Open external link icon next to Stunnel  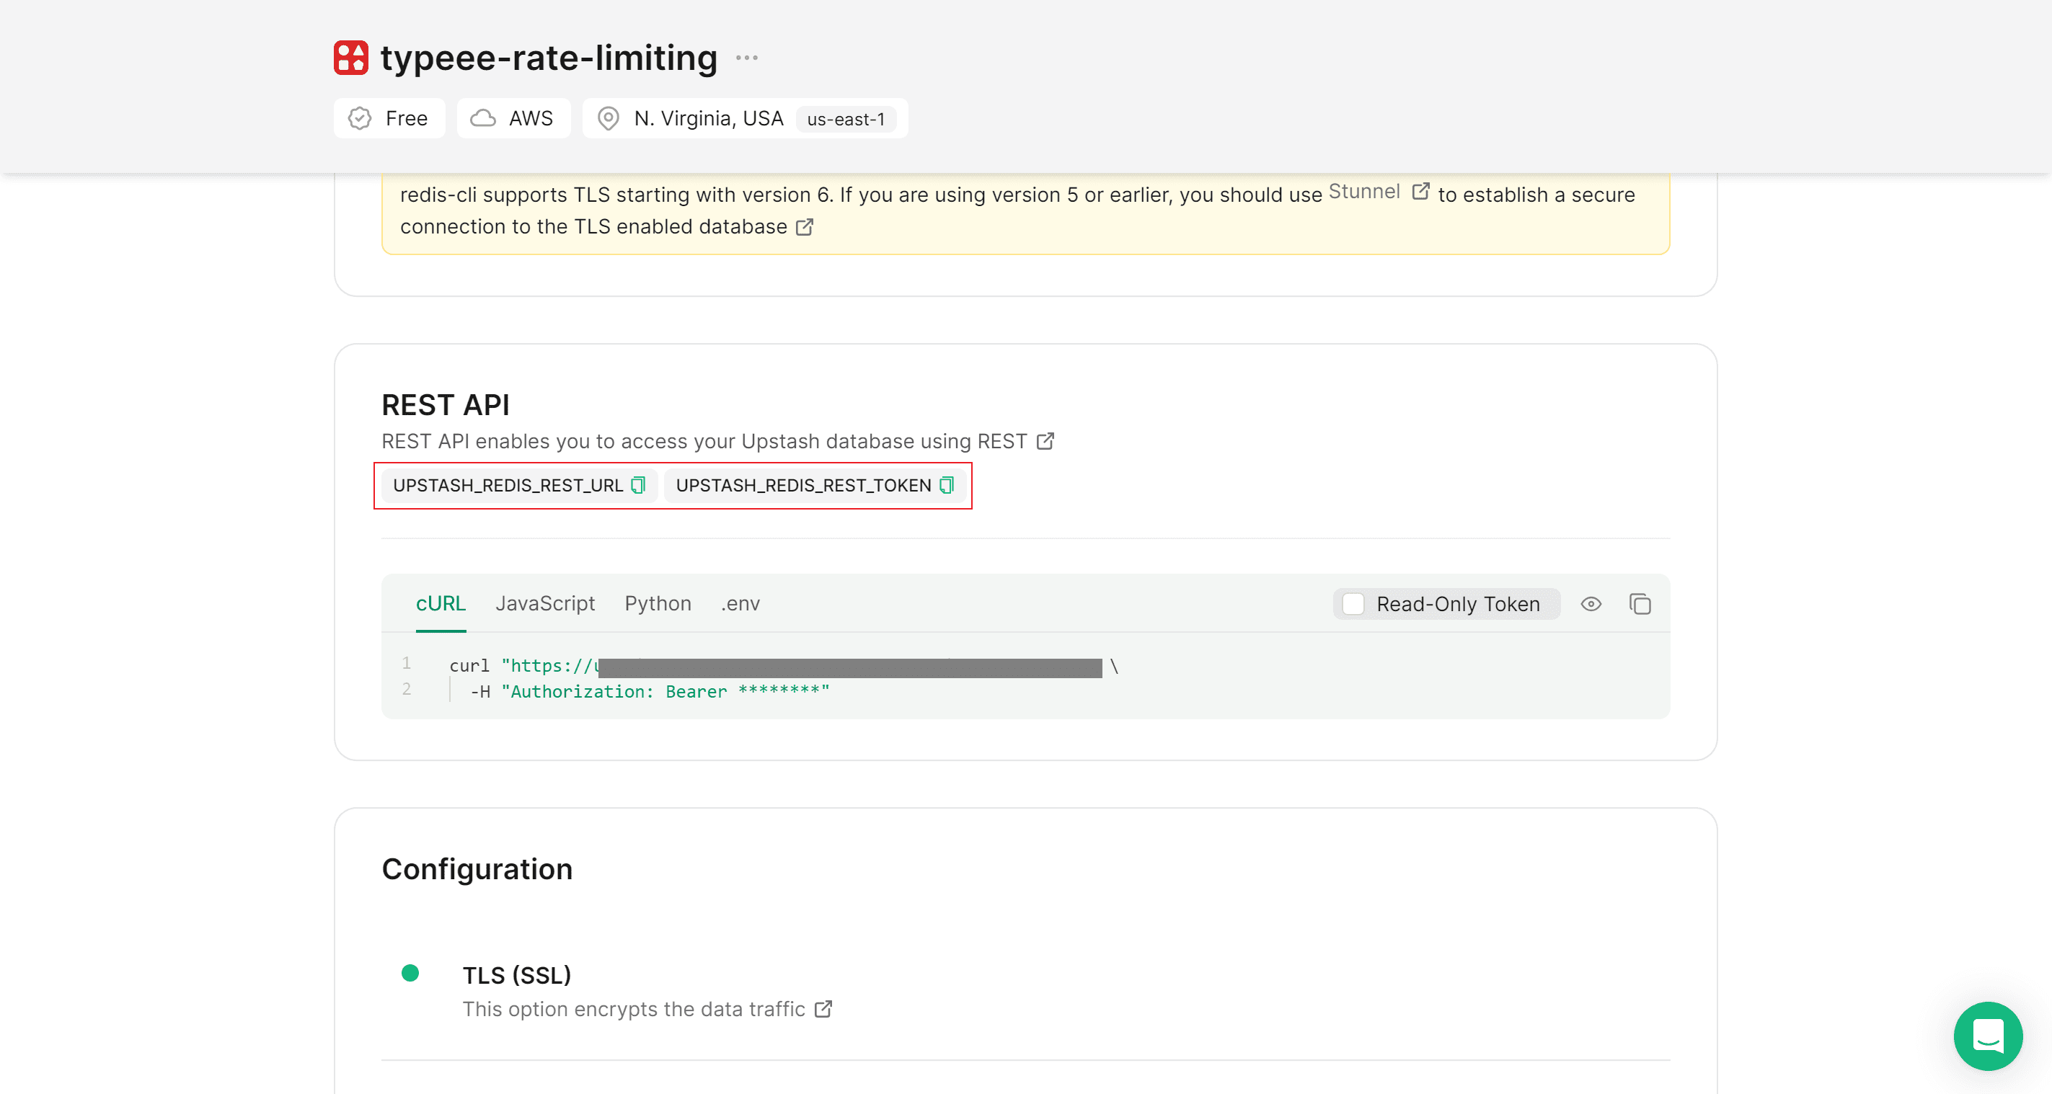(1420, 191)
